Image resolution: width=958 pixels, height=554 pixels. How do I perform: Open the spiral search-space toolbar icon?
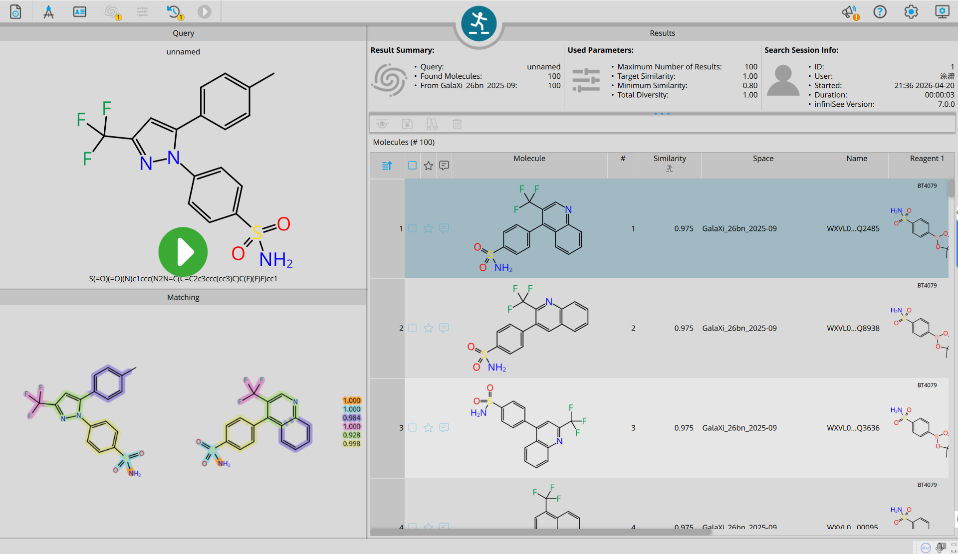pyautogui.click(x=112, y=11)
